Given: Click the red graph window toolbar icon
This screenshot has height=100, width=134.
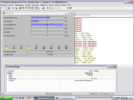Looking at the screenshot, I should [29, 8].
